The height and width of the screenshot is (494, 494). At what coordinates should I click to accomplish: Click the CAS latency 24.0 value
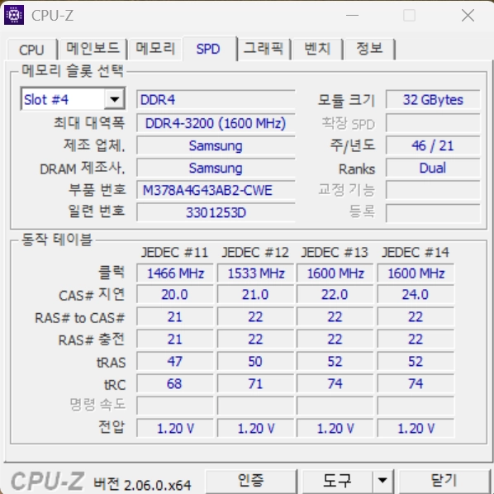pyautogui.click(x=416, y=295)
